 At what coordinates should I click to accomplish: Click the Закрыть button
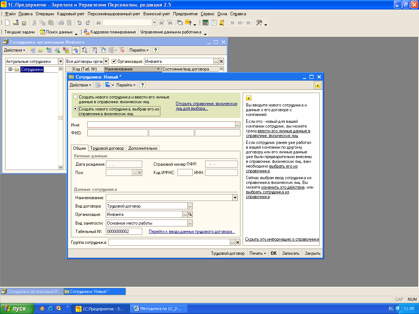point(312,253)
